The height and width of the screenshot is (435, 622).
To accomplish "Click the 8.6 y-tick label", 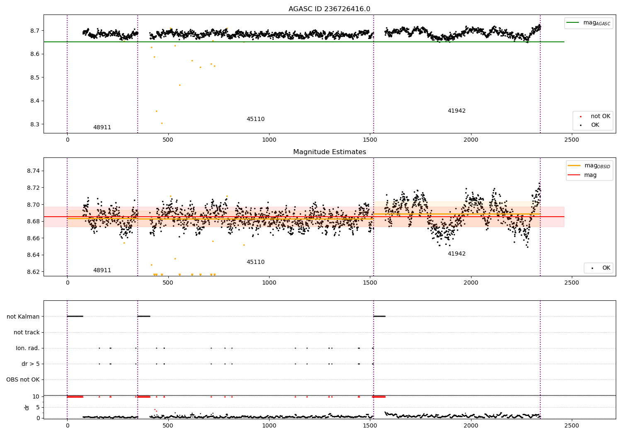I will click(x=34, y=54).
